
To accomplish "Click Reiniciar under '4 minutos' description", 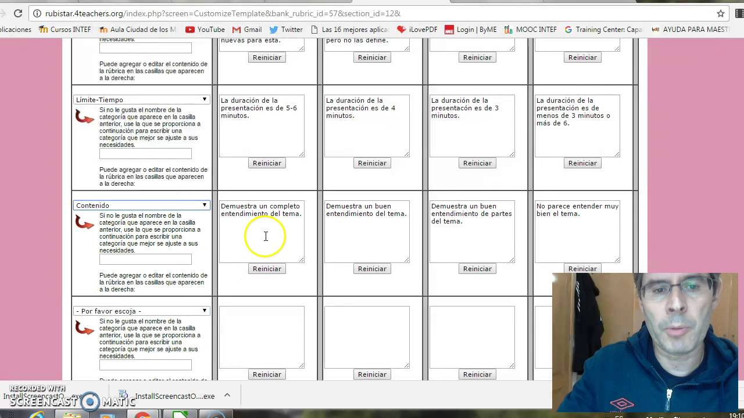I will [372, 163].
